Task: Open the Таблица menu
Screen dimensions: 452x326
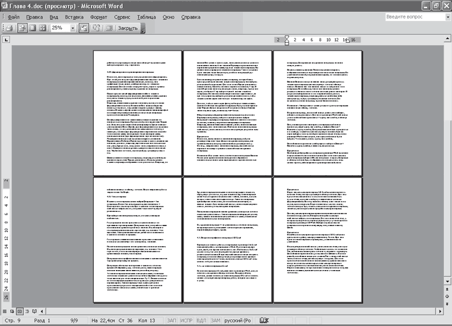Action: (146, 17)
